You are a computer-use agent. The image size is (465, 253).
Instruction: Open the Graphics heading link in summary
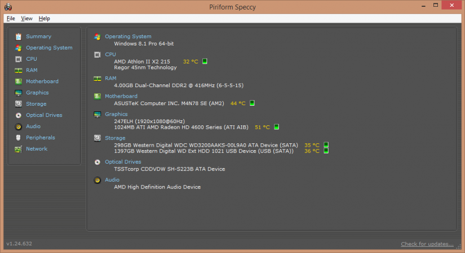point(116,114)
